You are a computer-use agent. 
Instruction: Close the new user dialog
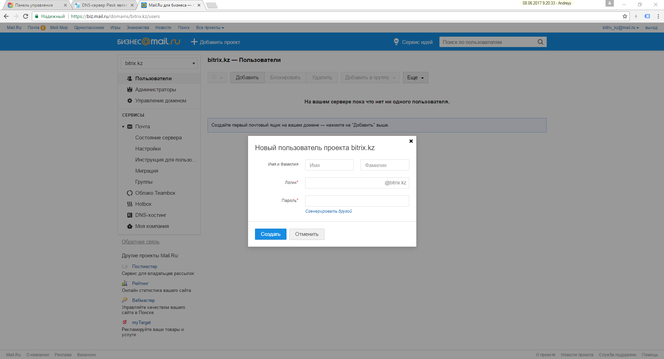pyautogui.click(x=411, y=141)
